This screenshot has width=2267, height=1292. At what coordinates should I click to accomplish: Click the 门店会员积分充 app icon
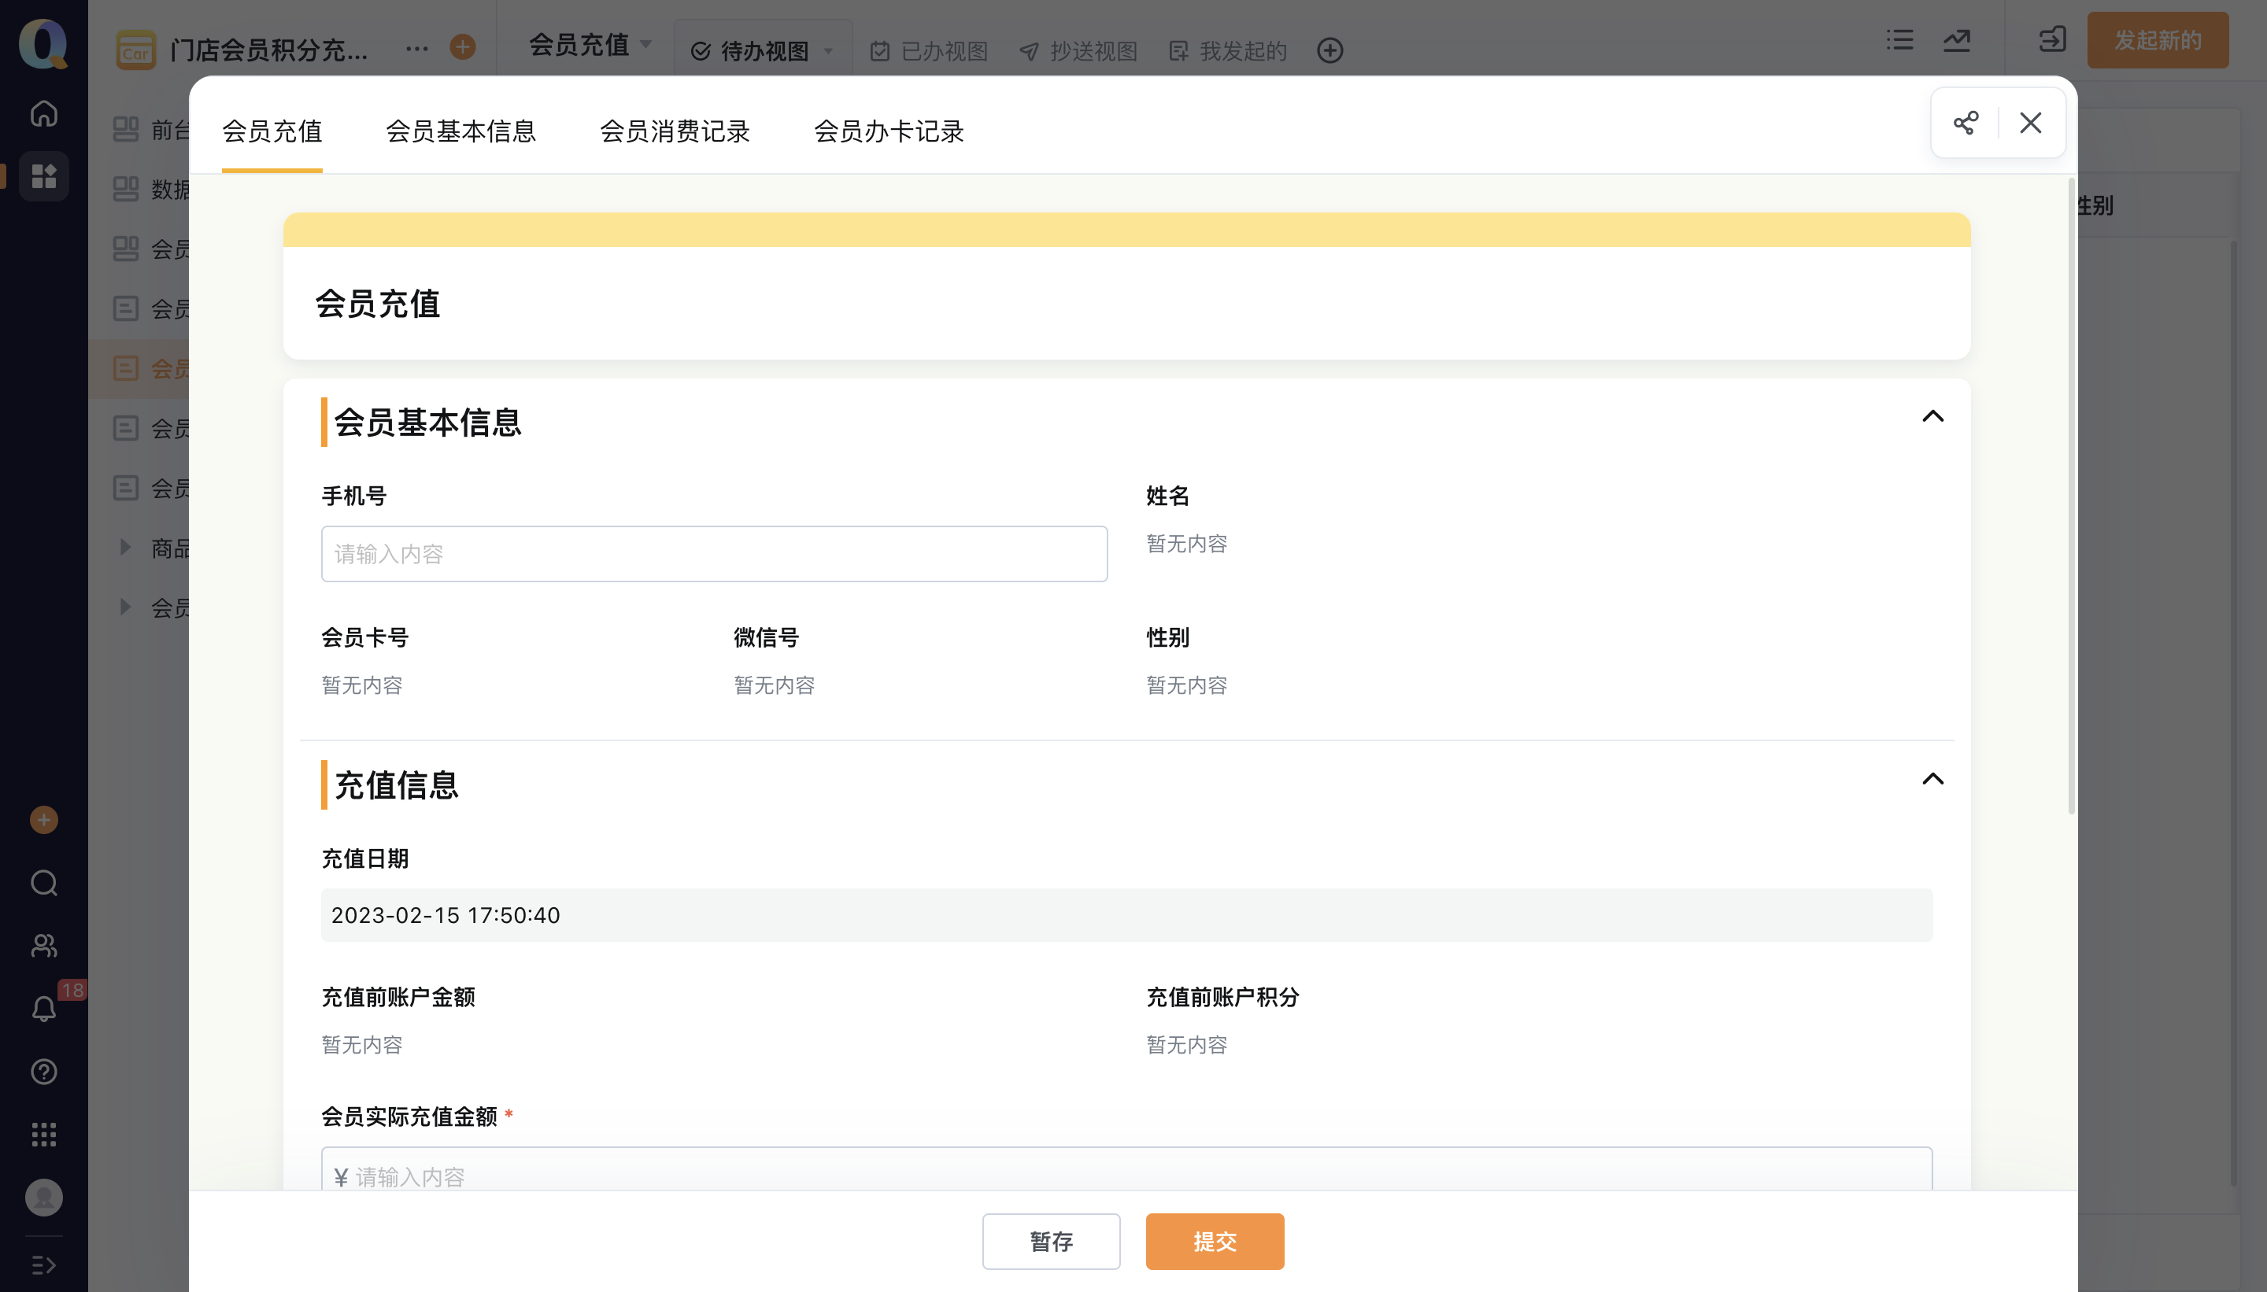pos(136,50)
